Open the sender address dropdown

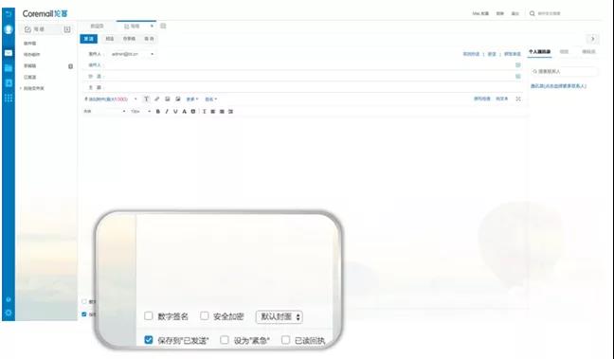coord(133,54)
